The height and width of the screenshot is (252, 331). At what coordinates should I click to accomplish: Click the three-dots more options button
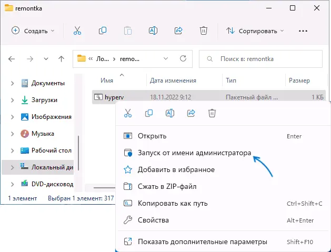tap(303, 31)
